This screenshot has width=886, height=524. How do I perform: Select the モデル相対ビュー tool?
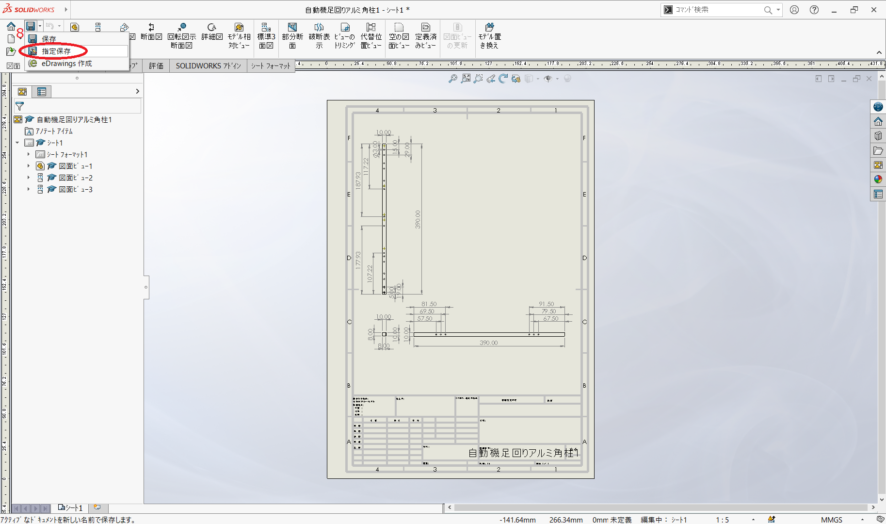click(239, 36)
